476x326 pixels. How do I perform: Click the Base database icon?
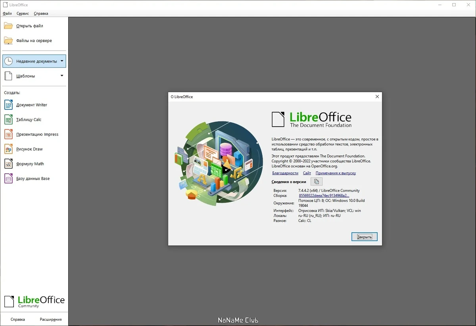8,178
